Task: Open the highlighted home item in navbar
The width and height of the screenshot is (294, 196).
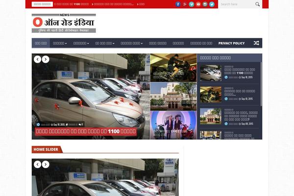Action: pos(41,43)
